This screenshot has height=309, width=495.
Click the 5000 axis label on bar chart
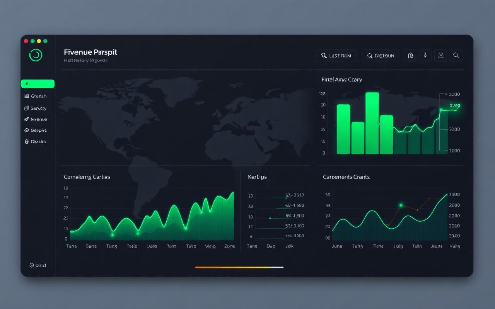(454, 94)
